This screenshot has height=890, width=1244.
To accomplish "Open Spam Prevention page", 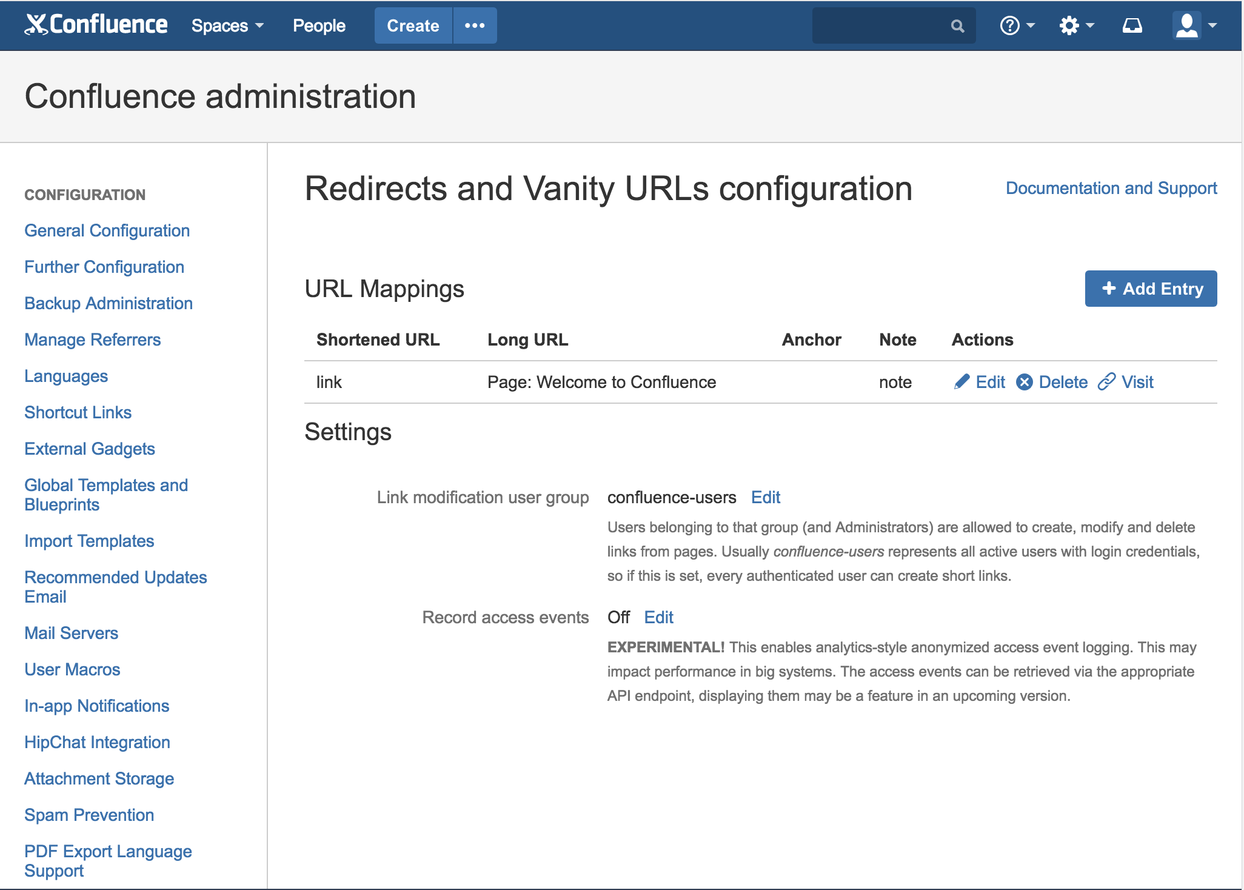I will pos(89,815).
